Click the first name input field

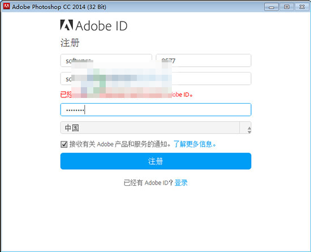106,61
